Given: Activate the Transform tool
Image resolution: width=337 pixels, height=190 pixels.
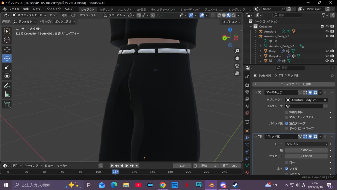Looking at the screenshot, I should (7, 76).
